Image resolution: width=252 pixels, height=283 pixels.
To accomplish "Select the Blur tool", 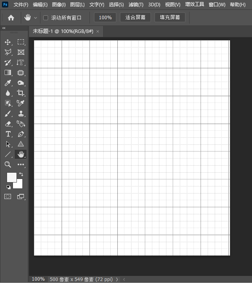I will pyautogui.click(x=8, y=93).
